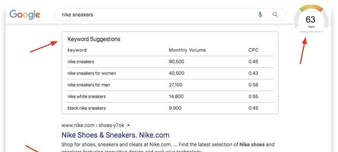Open the ranking difficulty score gauge

tap(311, 19)
